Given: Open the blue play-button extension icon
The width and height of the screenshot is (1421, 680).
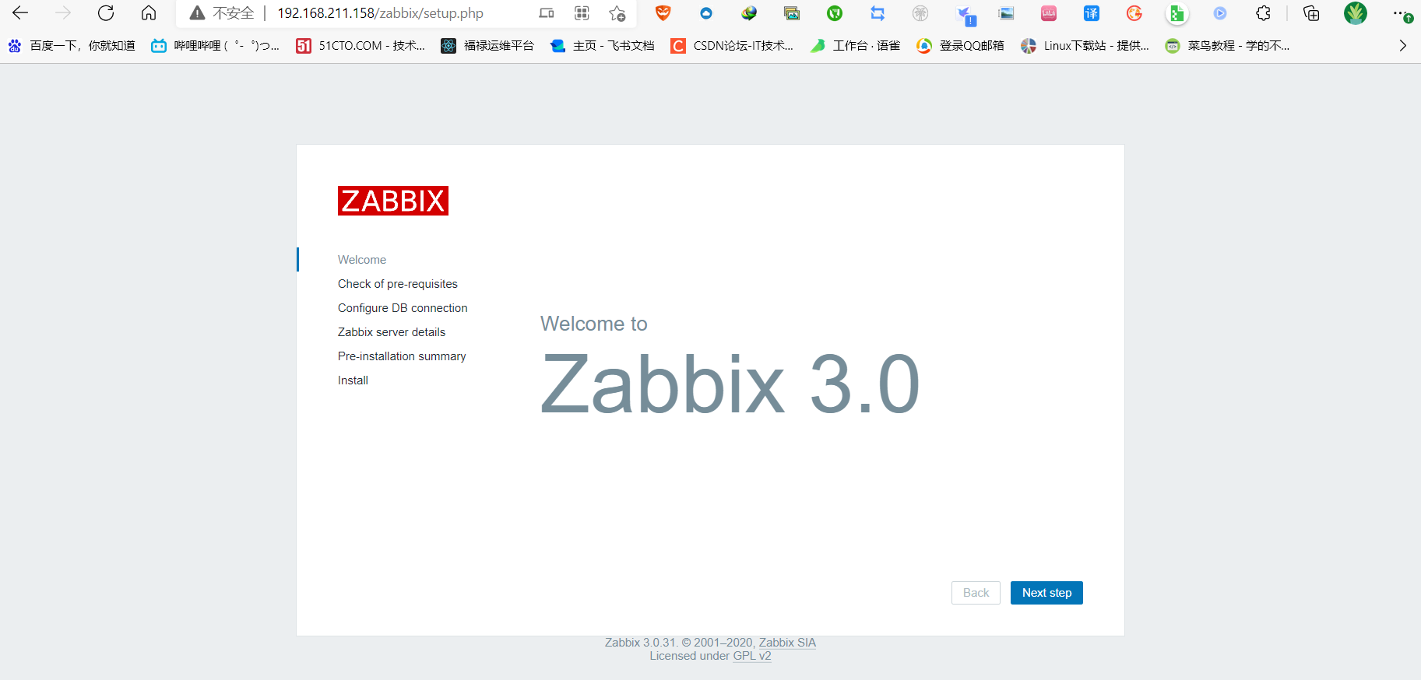Looking at the screenshot, I should pos(1220,13).
